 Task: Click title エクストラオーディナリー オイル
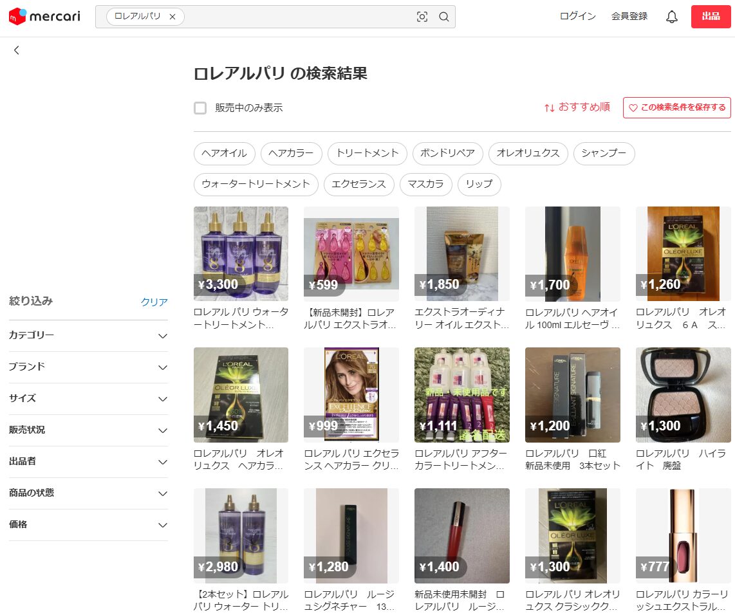[x=461, y=318]
